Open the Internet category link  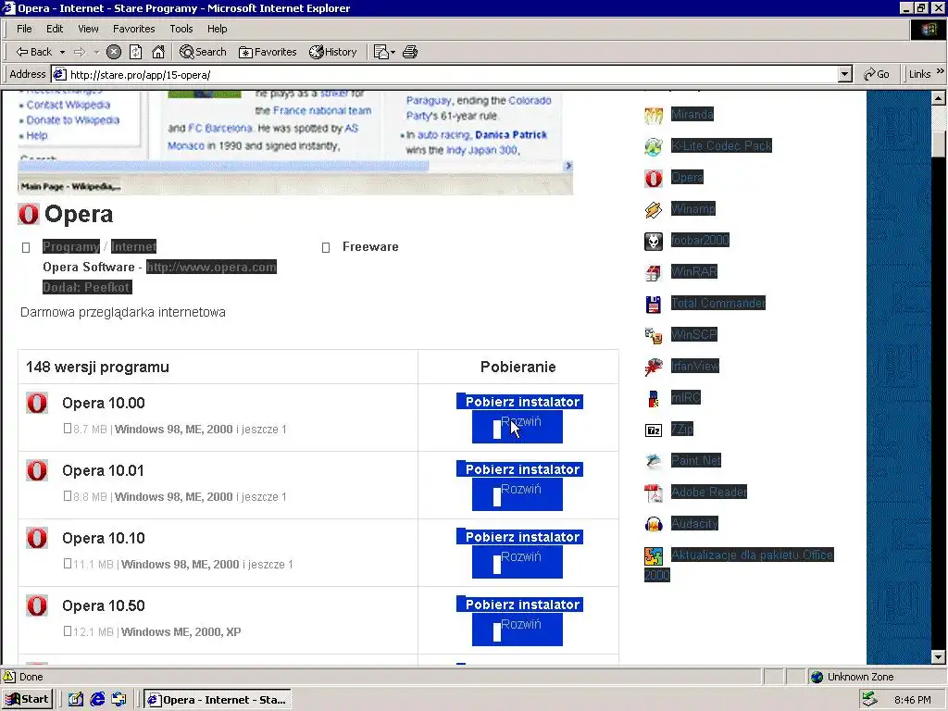point(133,246)
